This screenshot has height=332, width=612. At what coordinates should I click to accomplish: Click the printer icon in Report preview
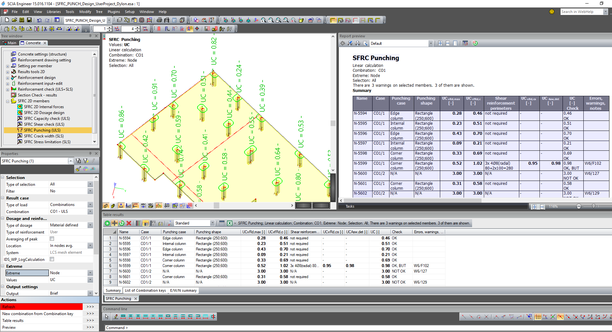coord(358,43)
